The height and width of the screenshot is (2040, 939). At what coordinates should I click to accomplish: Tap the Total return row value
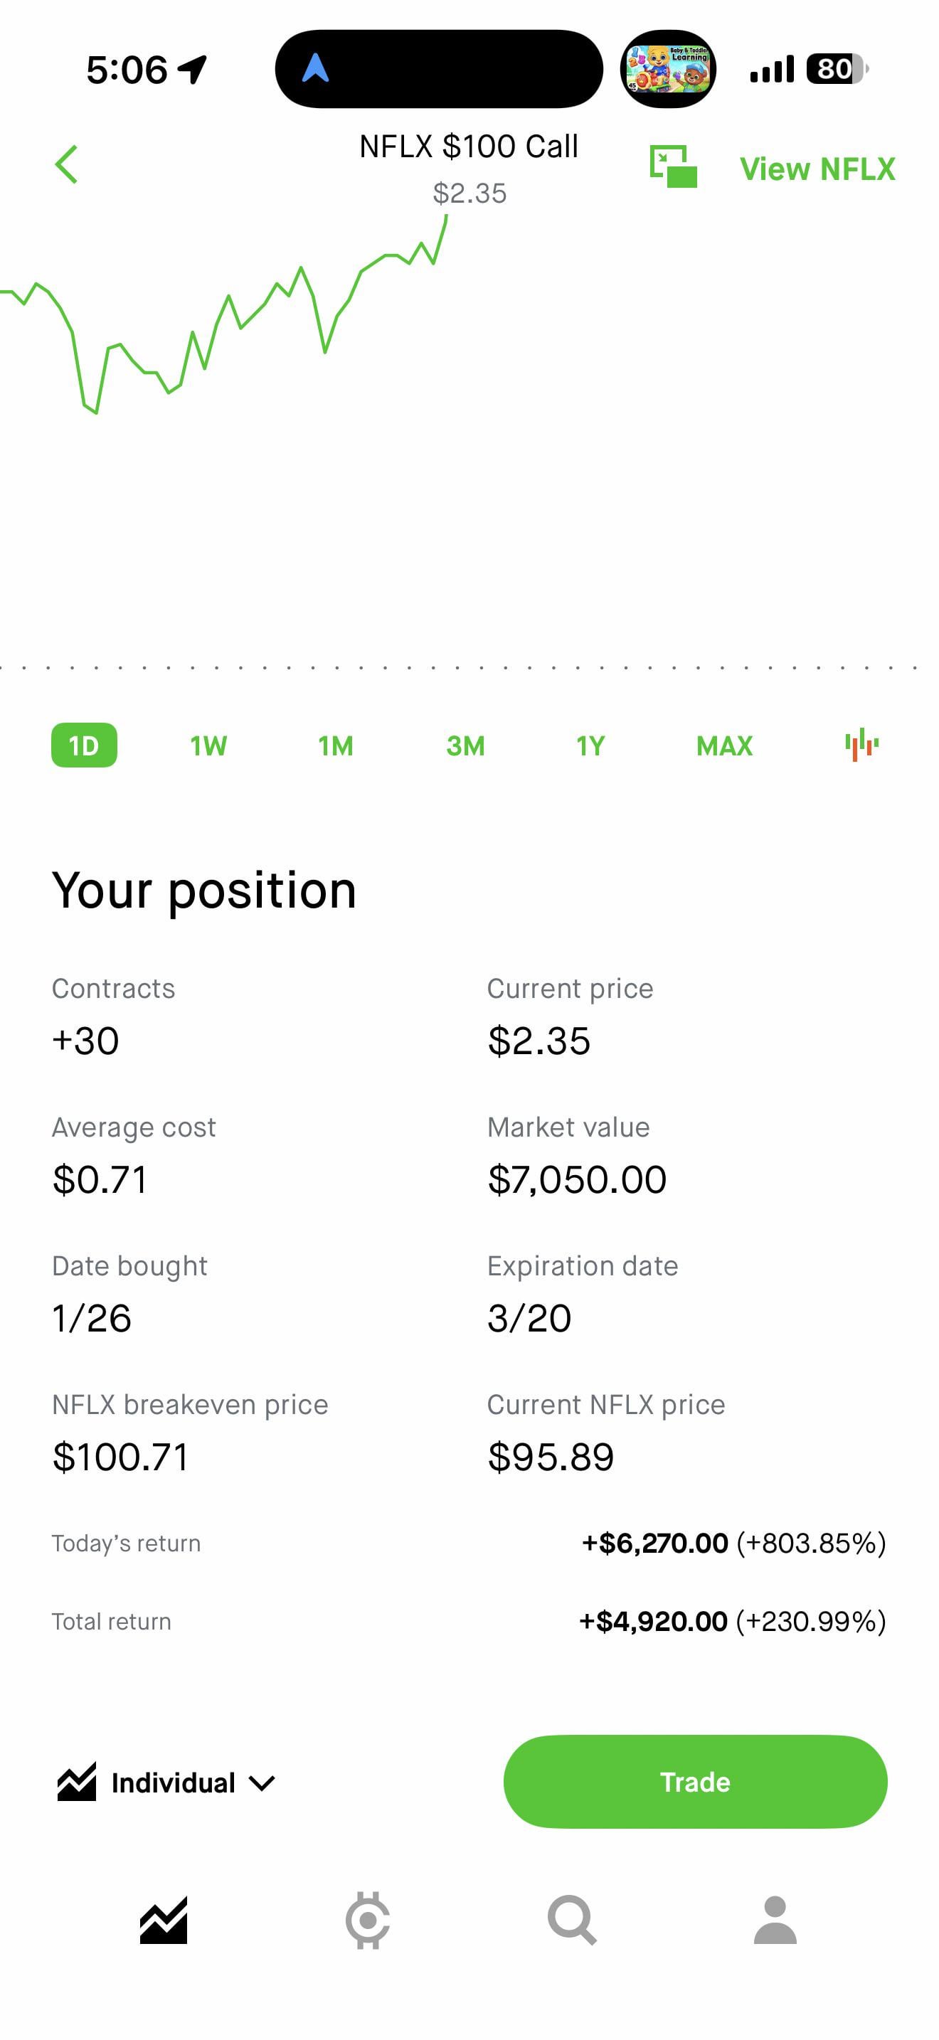731,1621
